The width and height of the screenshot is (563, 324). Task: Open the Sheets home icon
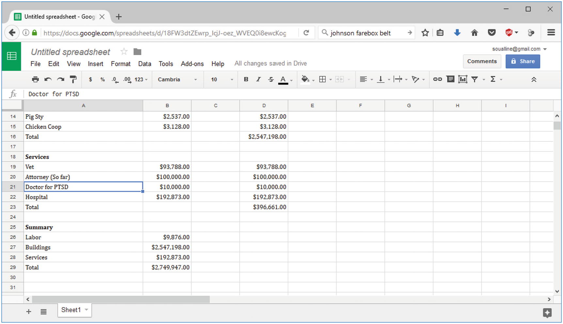point(11,56)
